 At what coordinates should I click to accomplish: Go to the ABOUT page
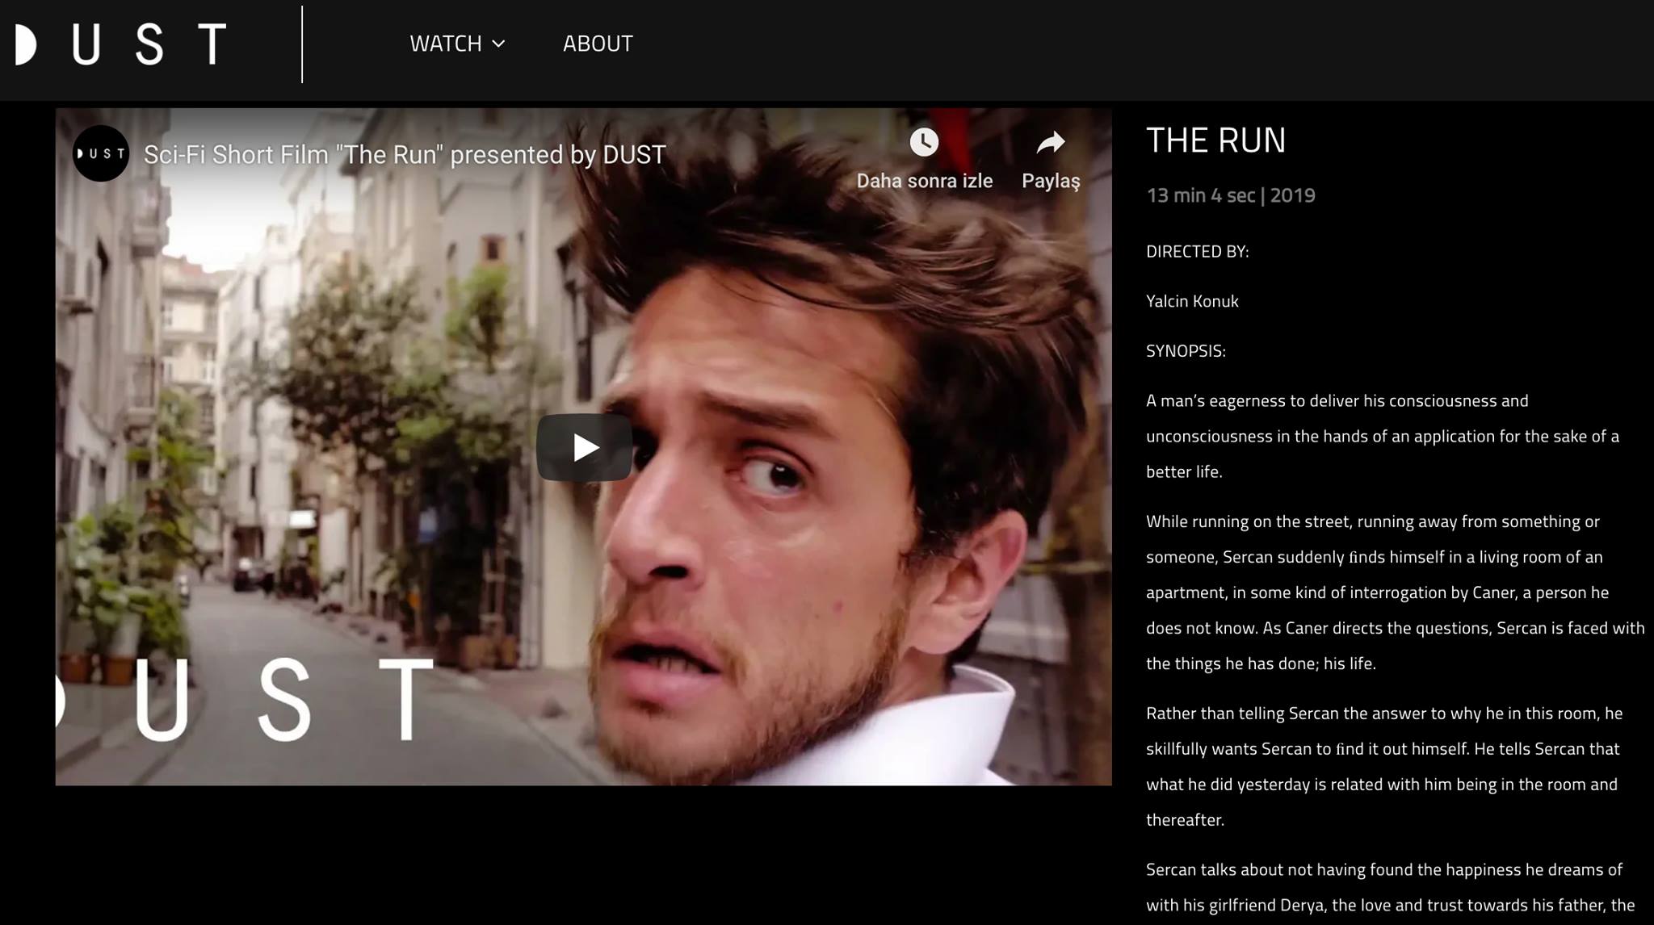[598, 44]
